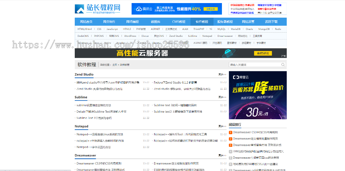This screenshot has width=345, height=171.
Task: Open 服务器教程 navigation tab
Action: (225, 22)
